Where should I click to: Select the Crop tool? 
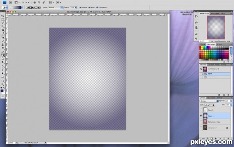(3, 30)
